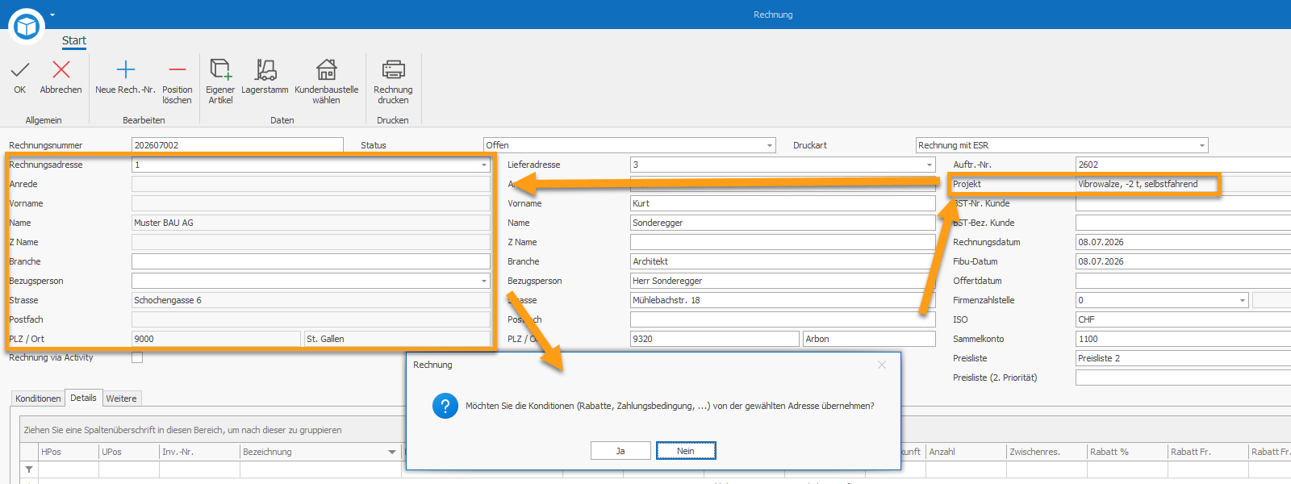Click Preisliste (2. Priorität) field

click(1183, 378)
